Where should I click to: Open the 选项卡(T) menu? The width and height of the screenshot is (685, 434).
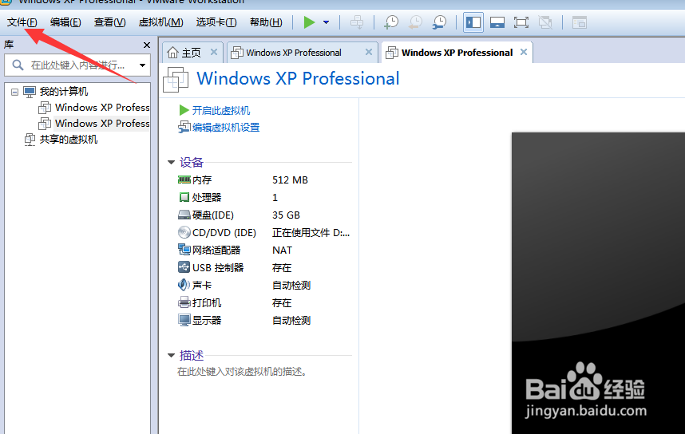coord(216,22)
